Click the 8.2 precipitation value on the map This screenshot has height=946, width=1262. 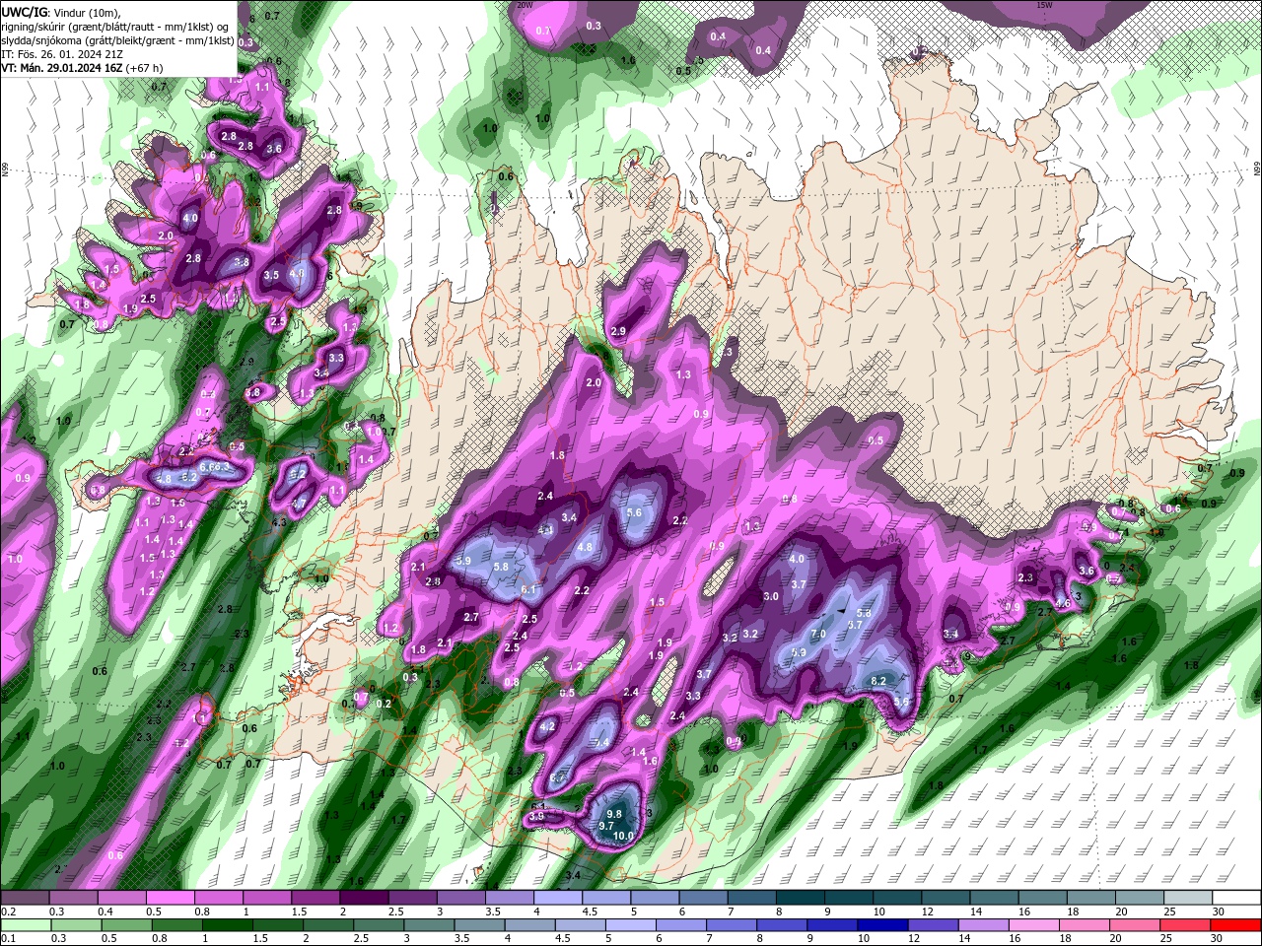pyautogui.click(x=879, y=681)
